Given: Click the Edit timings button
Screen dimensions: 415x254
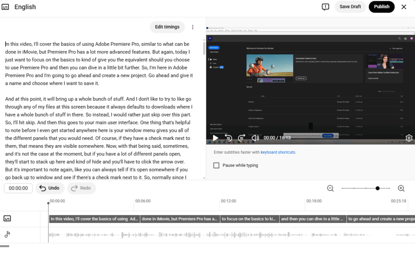Looking at the screenshot, I should tap(167, 27).
